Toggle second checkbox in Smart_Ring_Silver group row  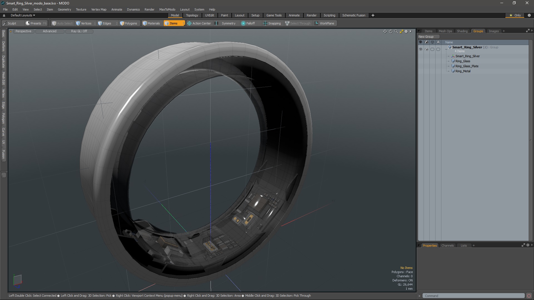pyautogui.click(x=438, y=49)
